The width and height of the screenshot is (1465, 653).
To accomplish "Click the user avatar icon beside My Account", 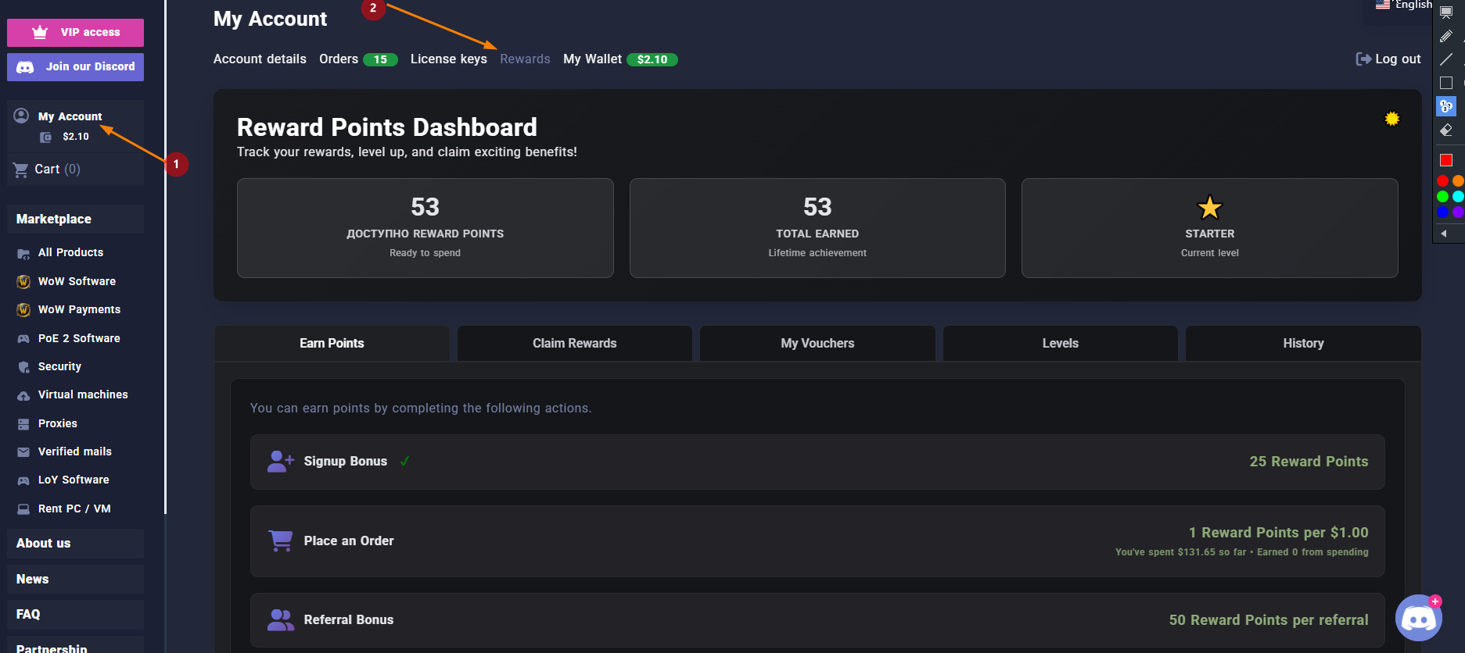I will pos(21,116).
